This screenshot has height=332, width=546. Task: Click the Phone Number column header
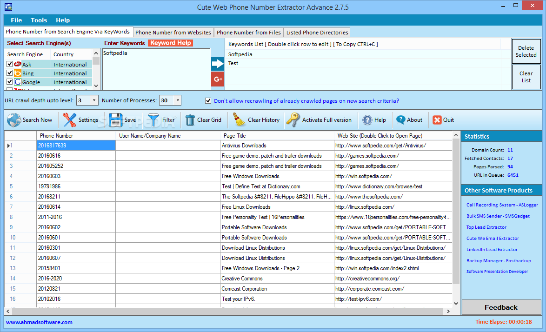[x=76, y=136]
